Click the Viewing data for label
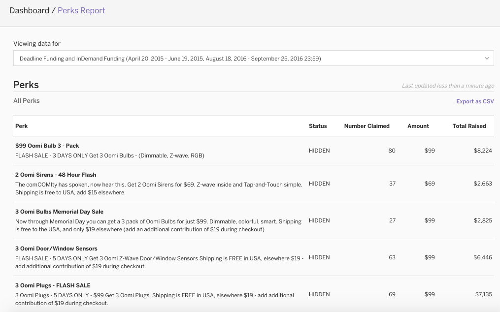Viewport: 500px width, 312px height. (37, 44)
